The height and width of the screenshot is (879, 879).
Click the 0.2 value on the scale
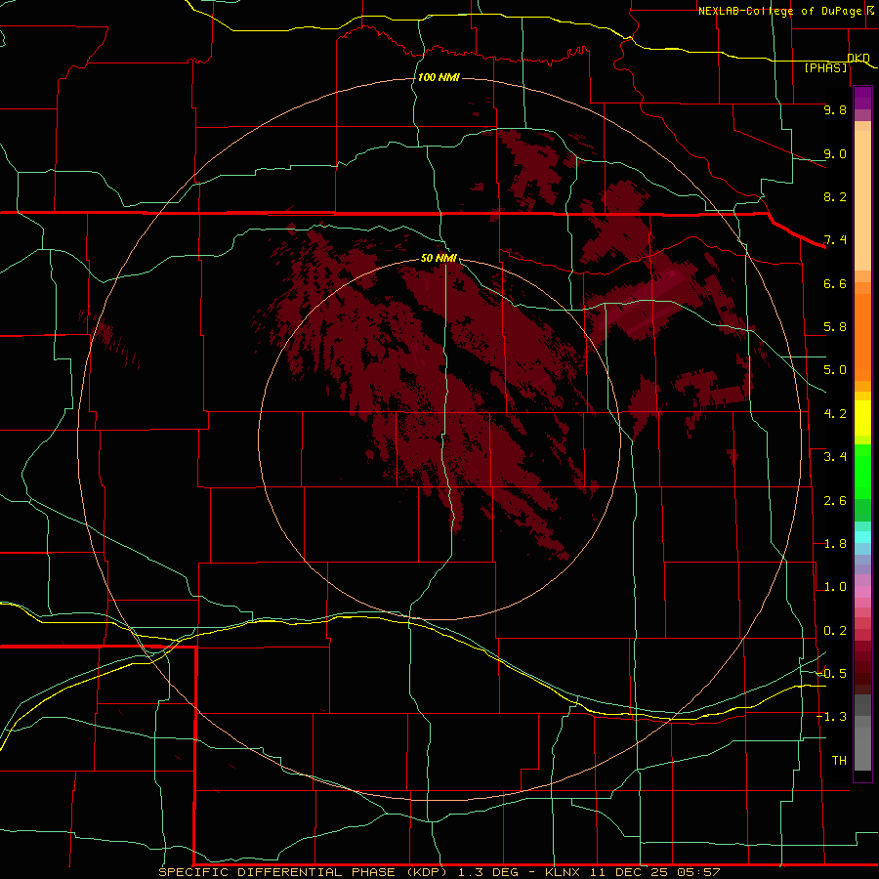[835, 631]
